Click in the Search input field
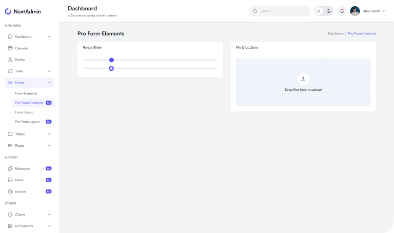This screenshot has height=233, width=394. [x=282, y=11]
